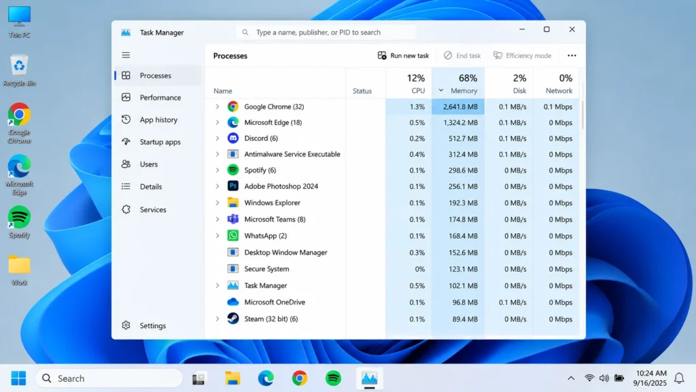The height and width of the screenshot is (392, 696).
Task: Expand the WhatsApp (2) process group
Action: pos(217,236)
